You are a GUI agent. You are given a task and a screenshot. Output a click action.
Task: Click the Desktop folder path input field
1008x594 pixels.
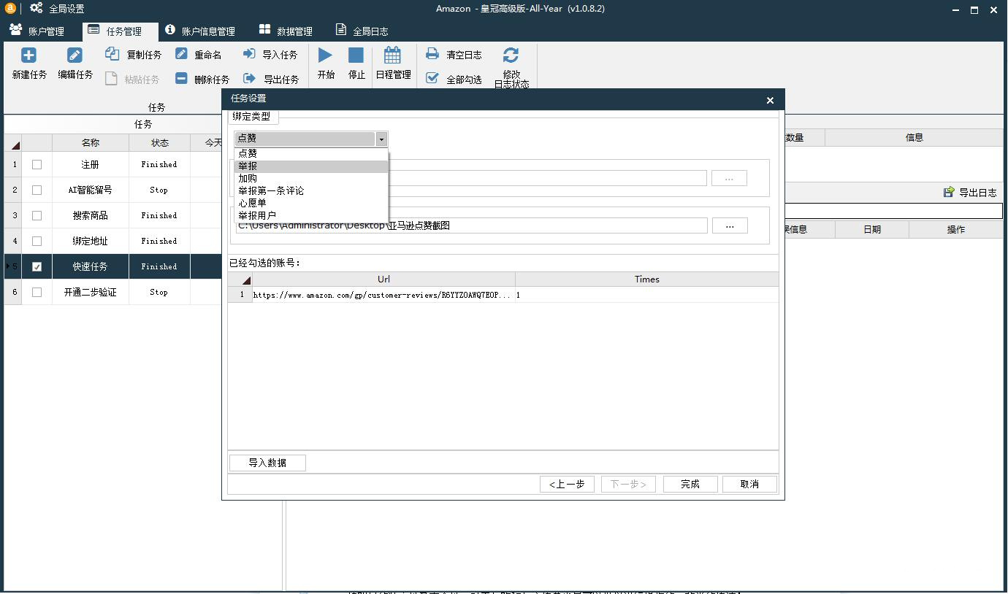tap(471, 226)
